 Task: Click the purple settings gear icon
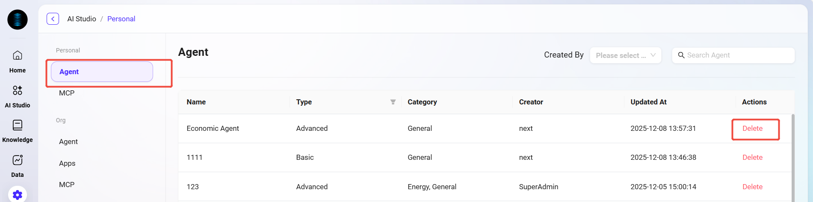click(18, 195)
